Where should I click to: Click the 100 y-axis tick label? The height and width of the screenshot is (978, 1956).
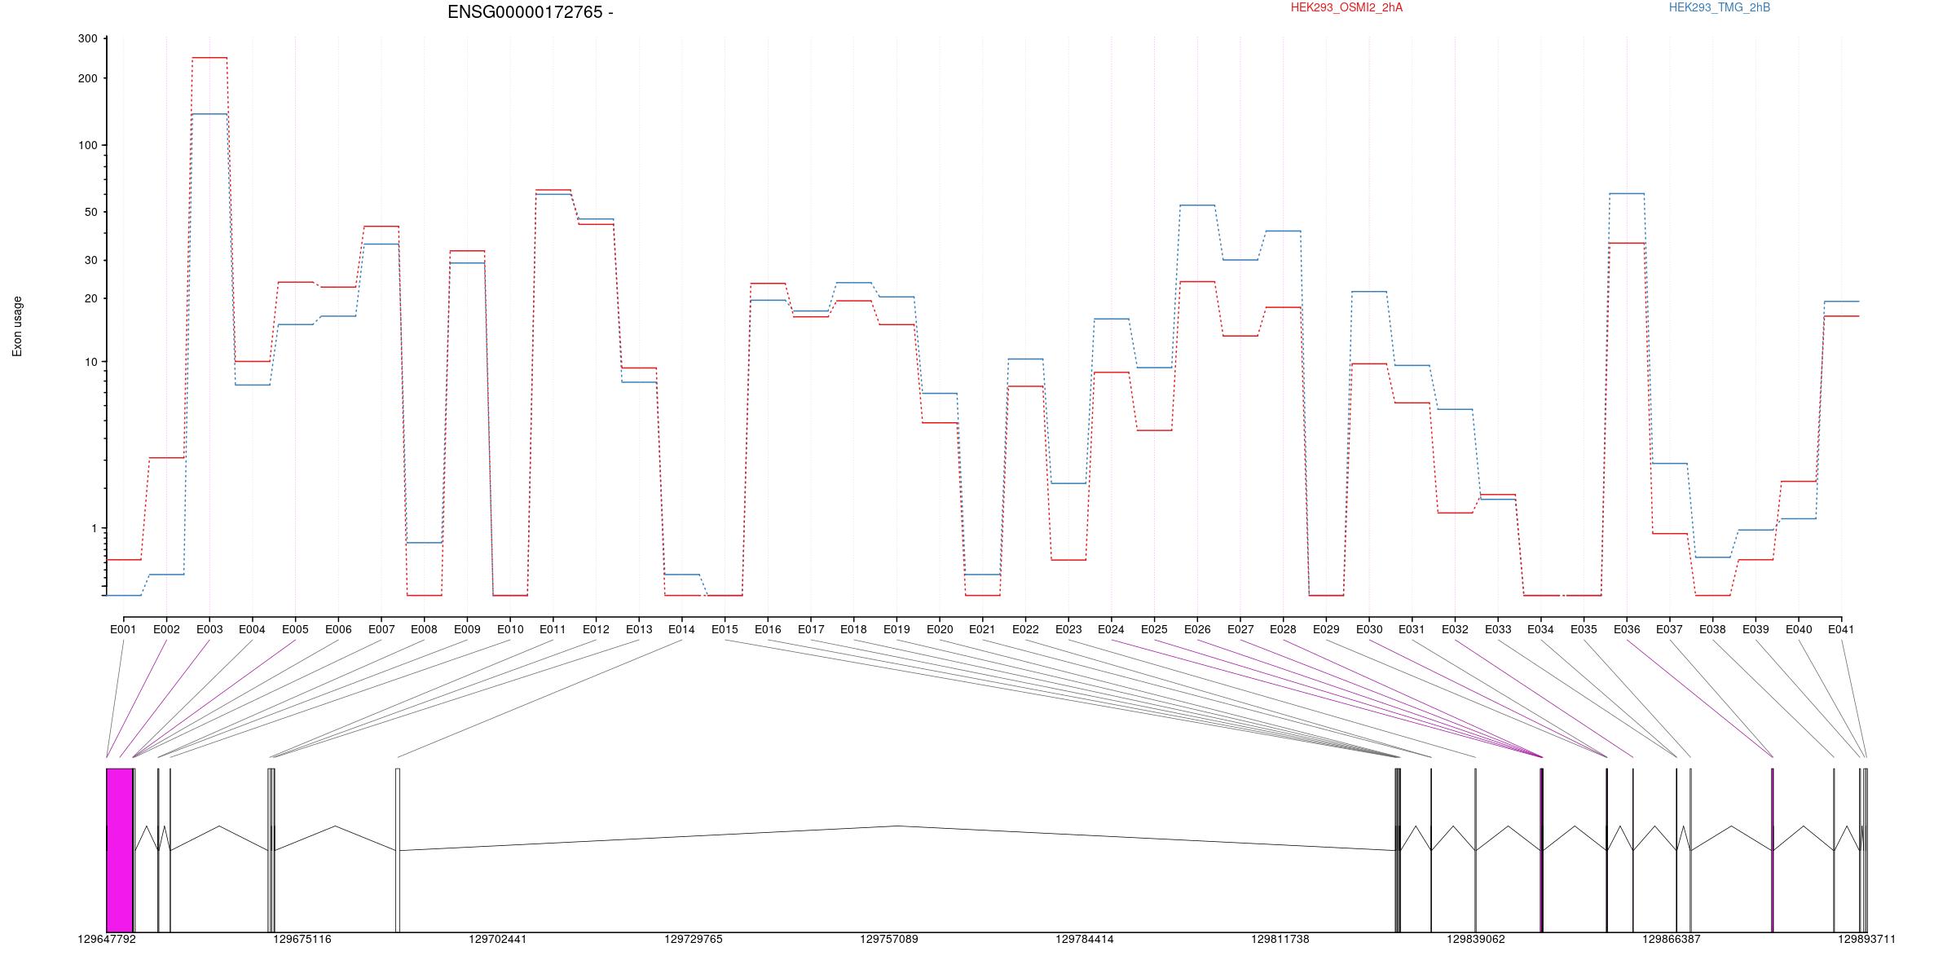[x=87, y=145]
